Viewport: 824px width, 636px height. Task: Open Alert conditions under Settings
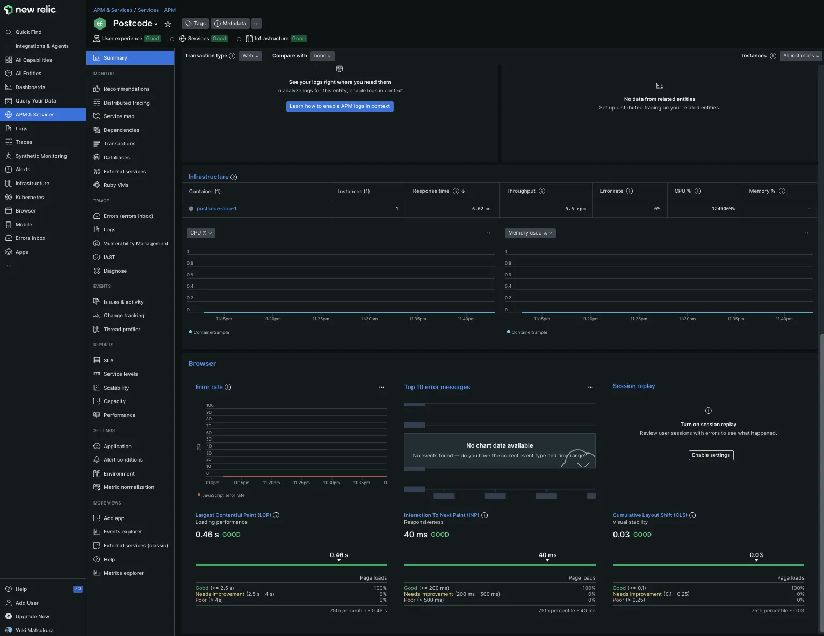(123, 460)
